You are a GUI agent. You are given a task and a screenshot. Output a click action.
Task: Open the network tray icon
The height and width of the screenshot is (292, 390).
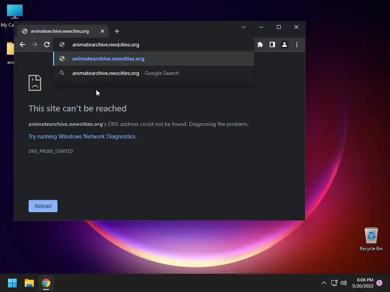[334, 283]
